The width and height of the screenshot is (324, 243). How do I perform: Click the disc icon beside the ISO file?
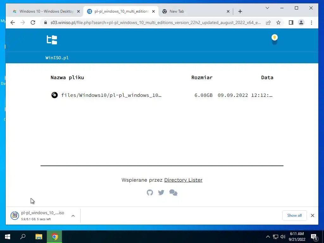(54, 95)
